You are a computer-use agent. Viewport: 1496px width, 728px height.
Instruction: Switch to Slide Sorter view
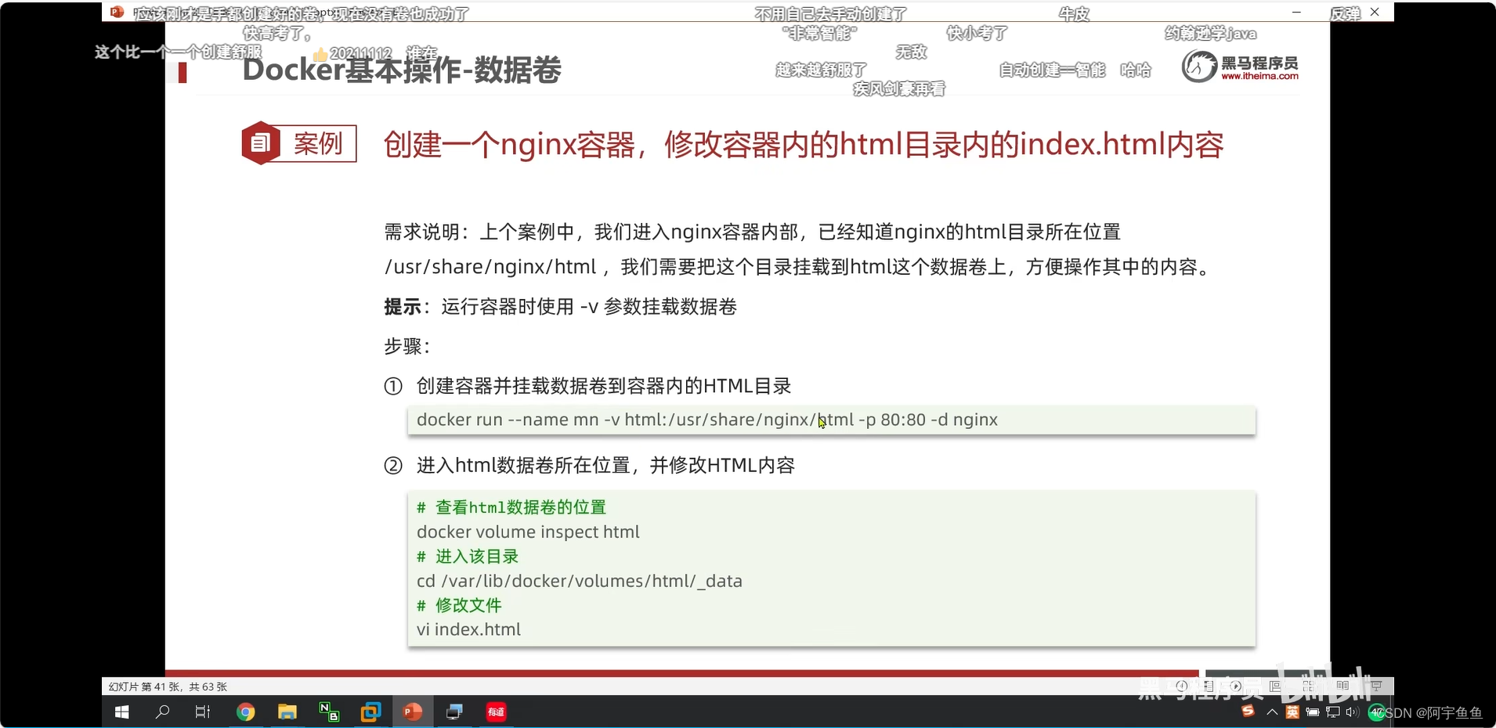(x=1309, y=686)
